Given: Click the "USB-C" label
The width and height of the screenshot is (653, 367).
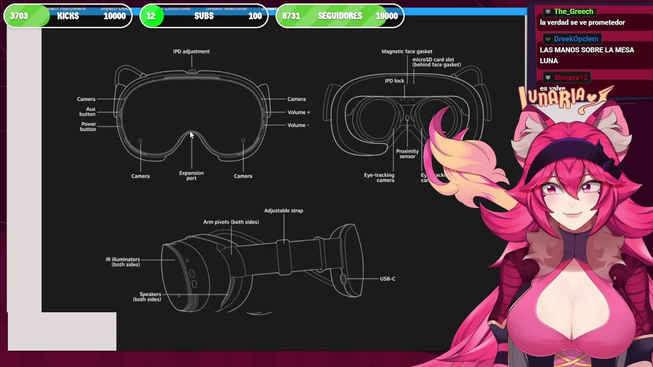Looking at the screenshot, I should point(388,279).
